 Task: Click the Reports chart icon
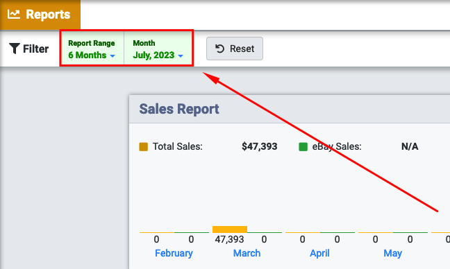point(14,14)
